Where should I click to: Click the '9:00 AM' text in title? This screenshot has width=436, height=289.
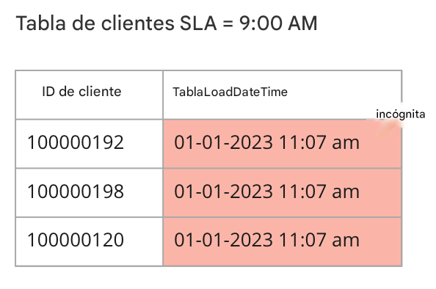point(278,23)
